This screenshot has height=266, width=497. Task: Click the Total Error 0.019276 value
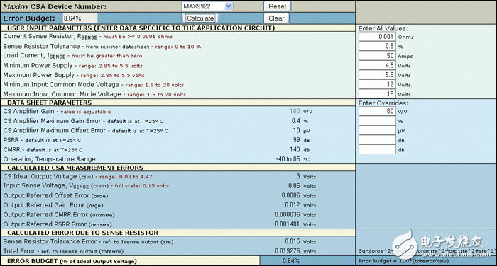coord(287,251)
